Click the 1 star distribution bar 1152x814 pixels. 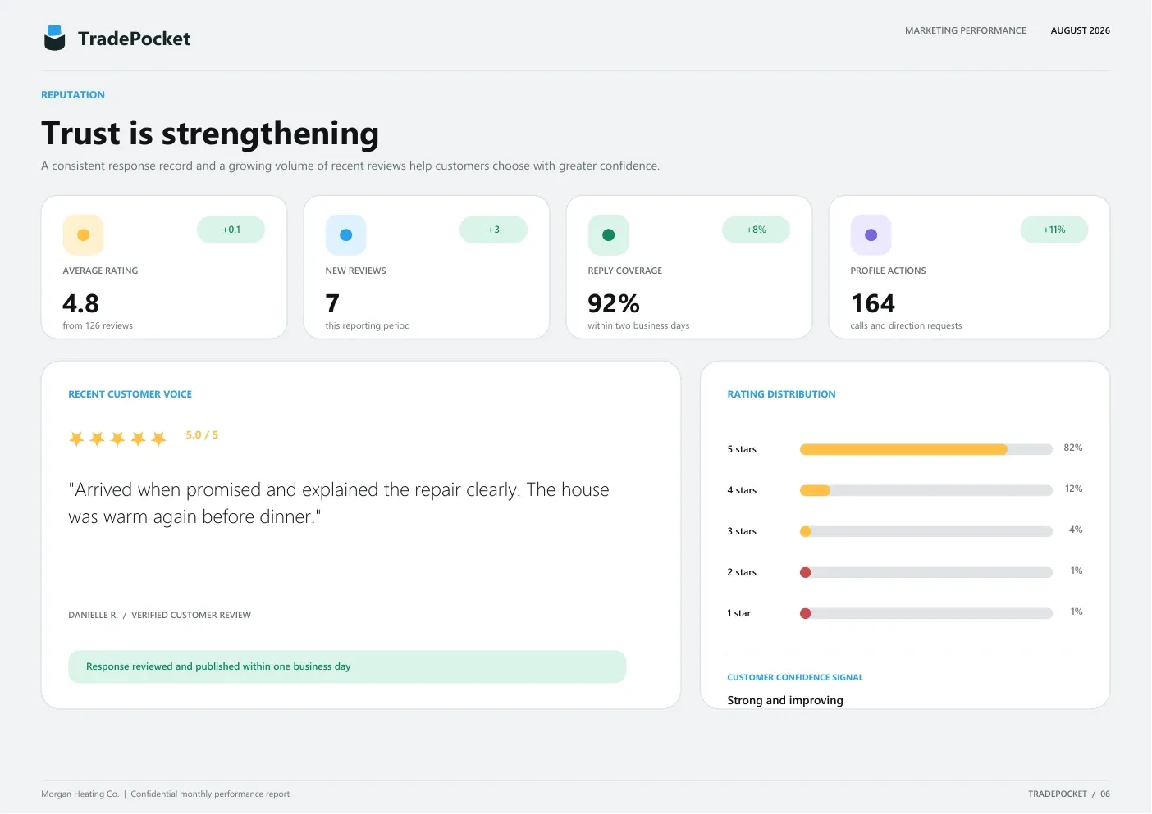pyautogui.click(x=926, y=613)
